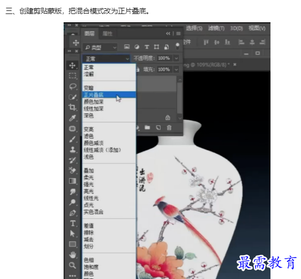Open the blend mode dropdown showing 正常
Viewport: 301px width, 279px height.
[x=106, y=59]
